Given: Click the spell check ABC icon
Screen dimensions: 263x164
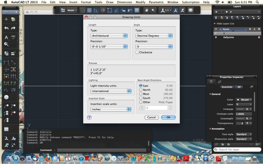Looking at the screenshot, I should (x=13, y=37).
